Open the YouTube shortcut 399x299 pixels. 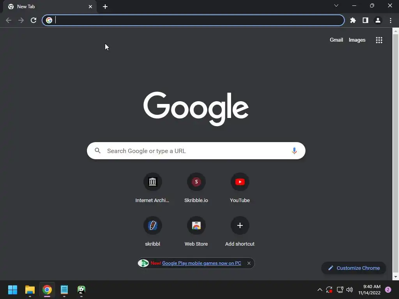240,188
